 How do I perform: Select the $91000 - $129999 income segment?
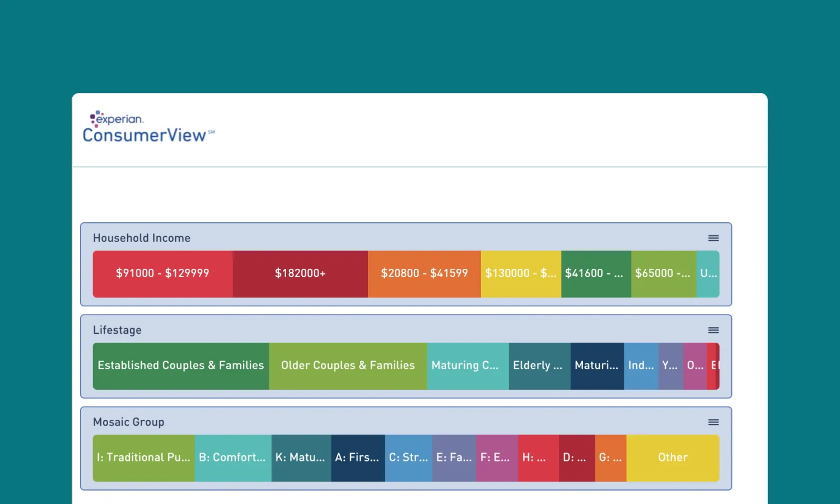pos(163,274)
